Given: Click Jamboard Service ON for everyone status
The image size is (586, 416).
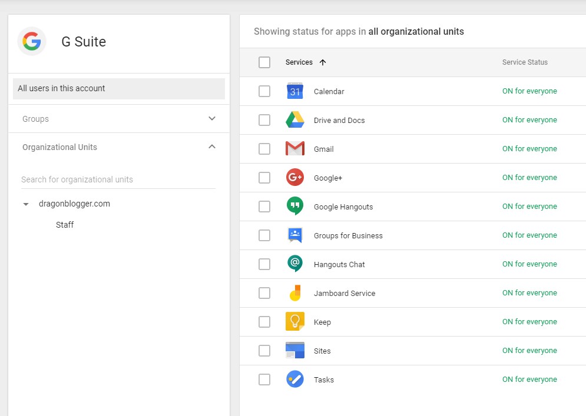Looking at the screenshot, I should 529,293.
